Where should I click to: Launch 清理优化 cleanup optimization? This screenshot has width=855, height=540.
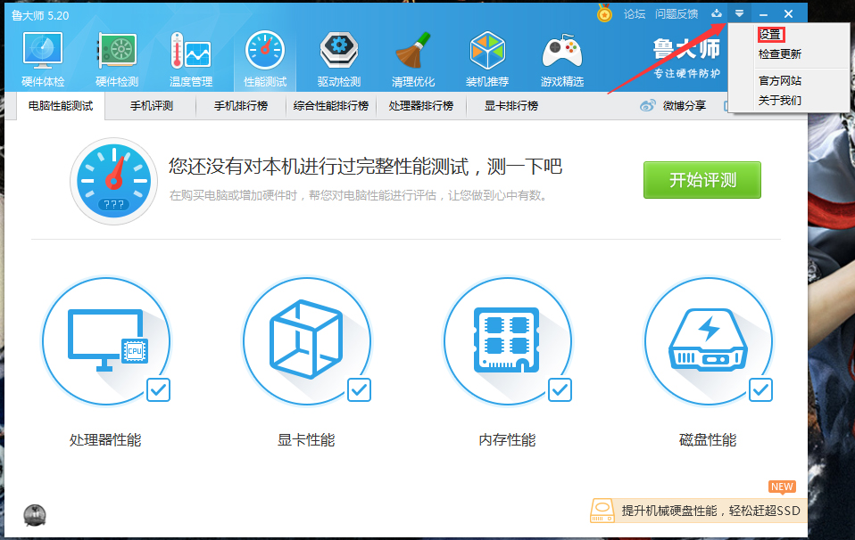click(413, 57)
